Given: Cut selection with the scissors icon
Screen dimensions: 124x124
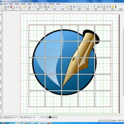Looking at the screenshot, I should 30,7.
